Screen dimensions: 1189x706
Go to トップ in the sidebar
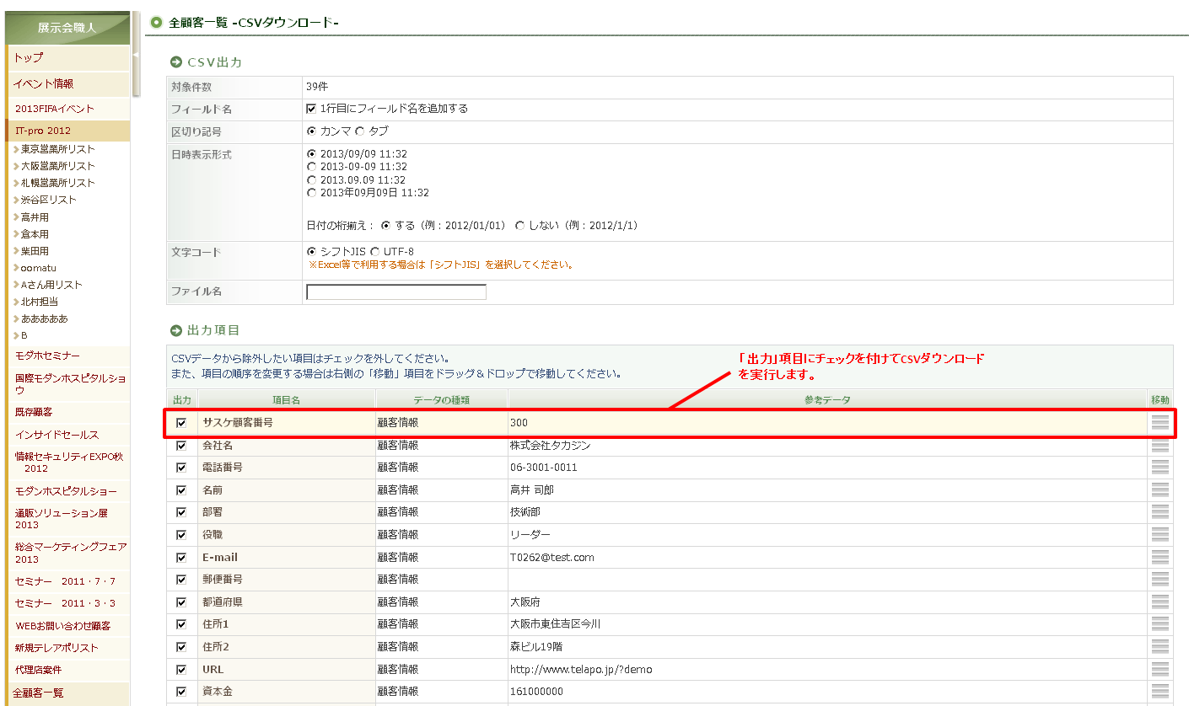(28, 57)
